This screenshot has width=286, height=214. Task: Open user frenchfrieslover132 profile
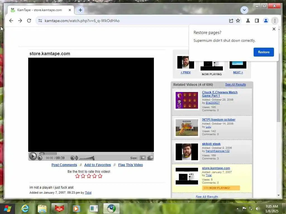pyautogui.click(x=218, y=151)
